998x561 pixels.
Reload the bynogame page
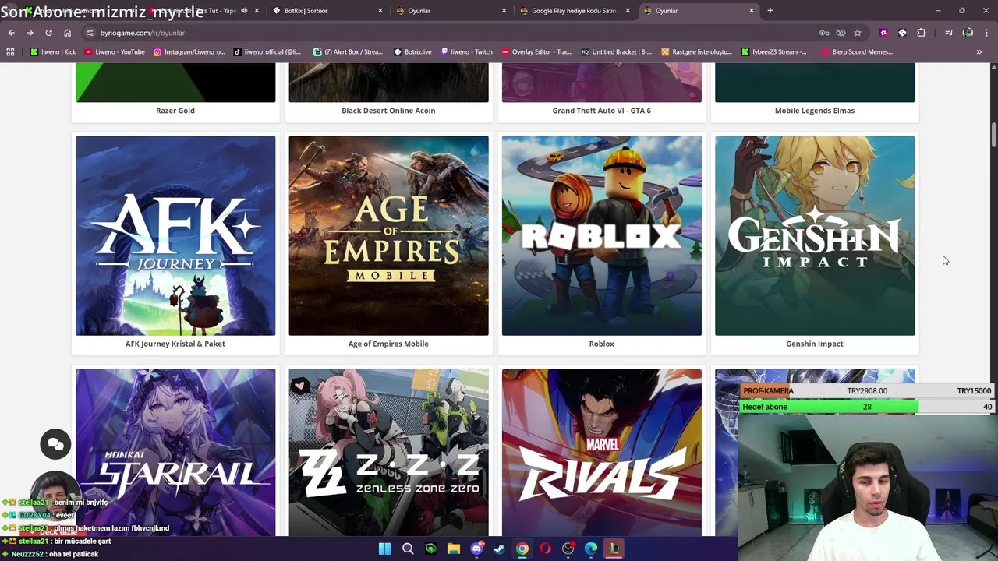coord(48,33)
